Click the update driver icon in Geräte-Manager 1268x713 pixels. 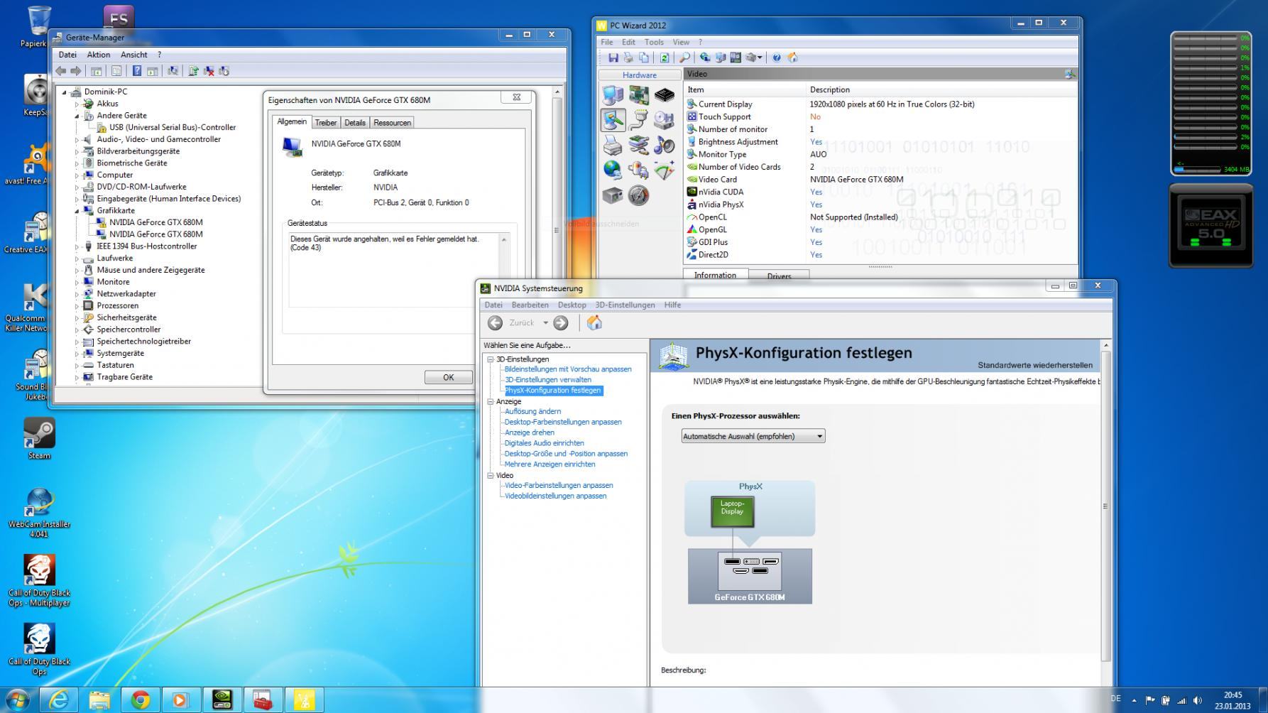coord(193,71)
